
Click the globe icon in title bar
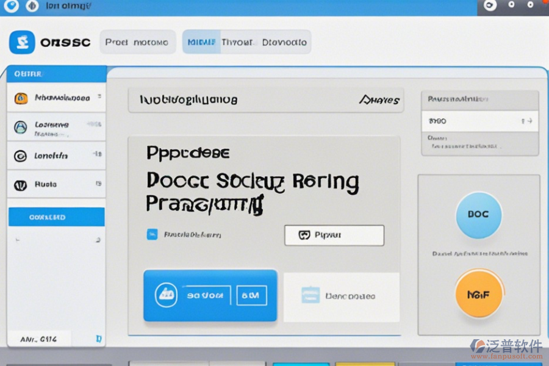click(x=32, y=6)
